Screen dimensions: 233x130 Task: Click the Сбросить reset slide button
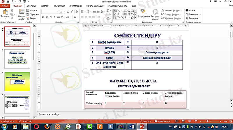point(33,14)
